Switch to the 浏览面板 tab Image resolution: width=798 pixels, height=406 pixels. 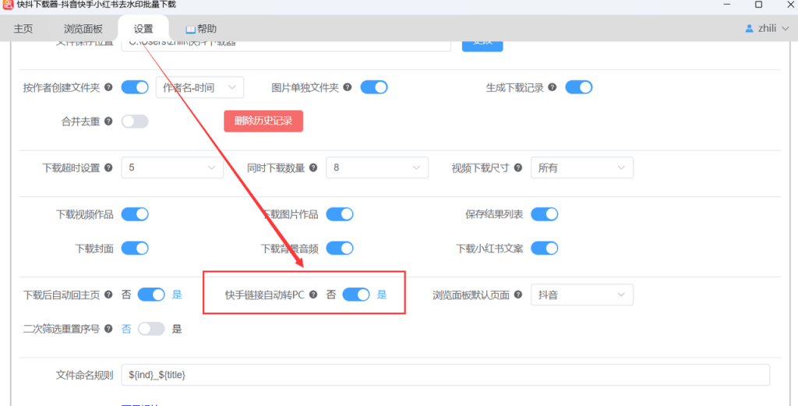coord(83,29)
